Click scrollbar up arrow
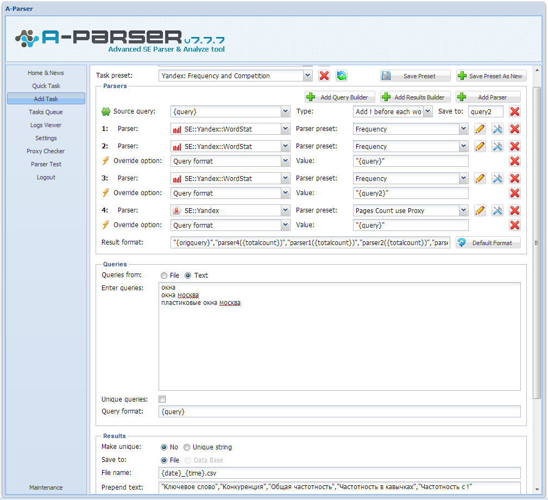Viewport: 548px width, 500px height. (537, 70)
